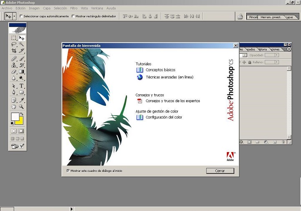Select the Notes tool
The image size is (301, 211).
click(x=14, y=100)
